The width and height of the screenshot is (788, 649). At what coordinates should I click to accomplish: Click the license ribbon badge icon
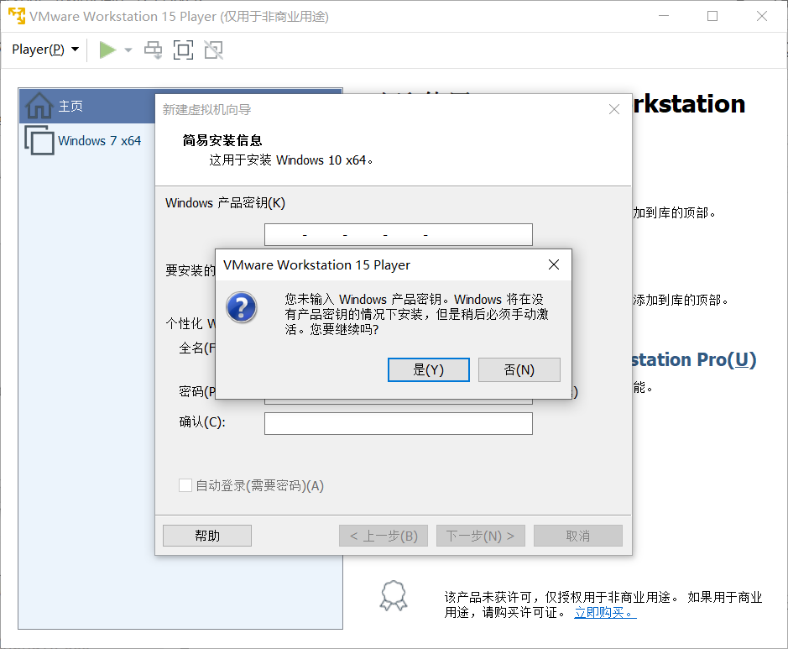coord(394,596)
